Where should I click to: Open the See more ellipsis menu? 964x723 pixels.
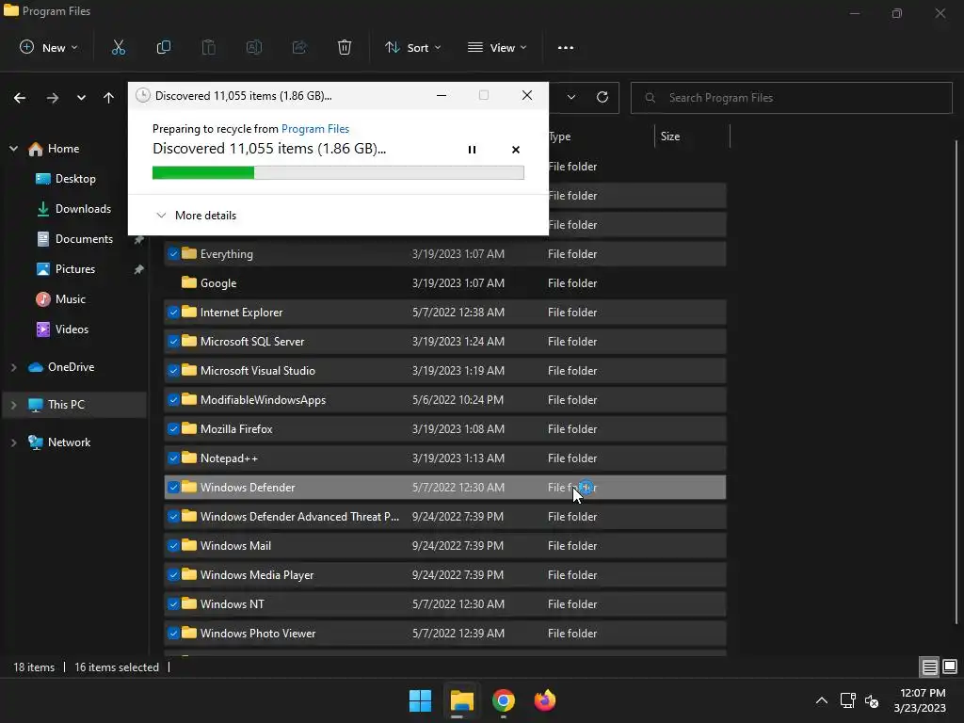point(566,47)
